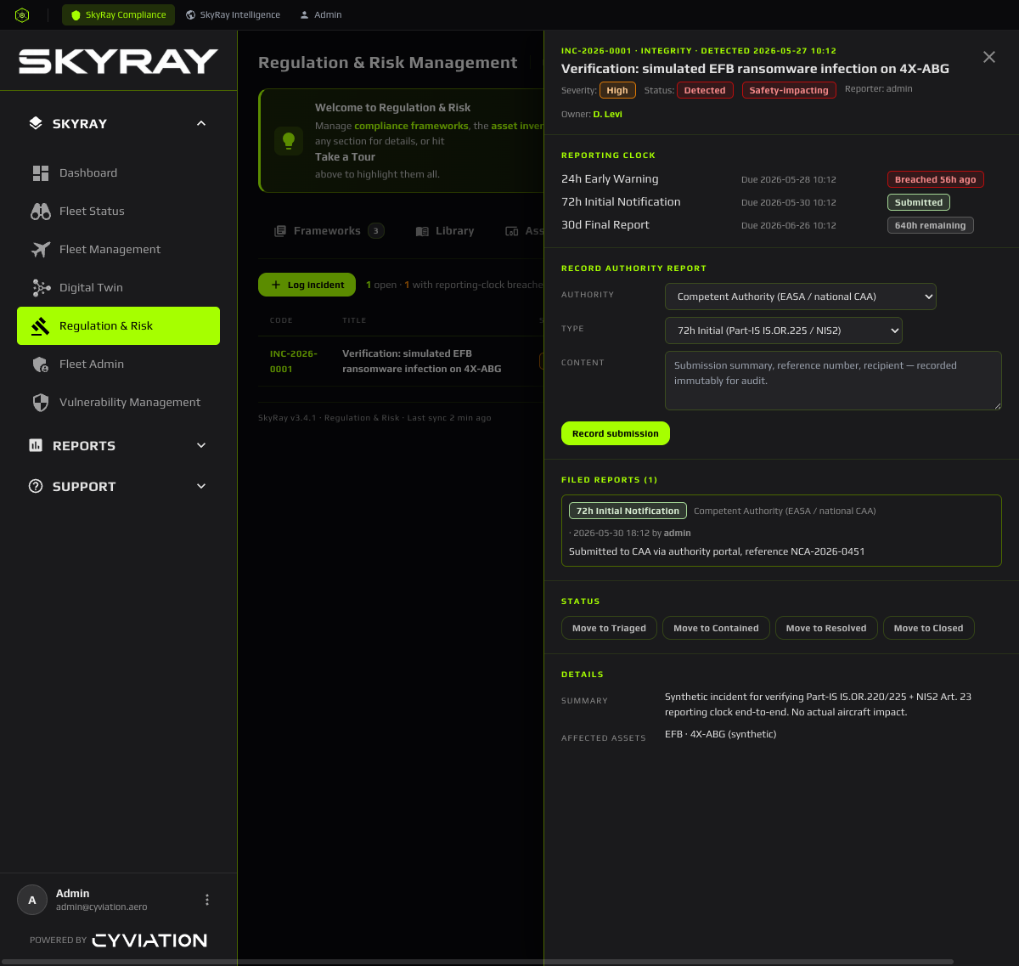Screen dimensions: 1019x966
Task: Click the Fleet Management airplane icon
Action: click(41, 249)
